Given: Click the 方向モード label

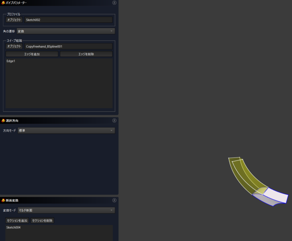Looking at the screenshot, I should (x=9, y=131).
